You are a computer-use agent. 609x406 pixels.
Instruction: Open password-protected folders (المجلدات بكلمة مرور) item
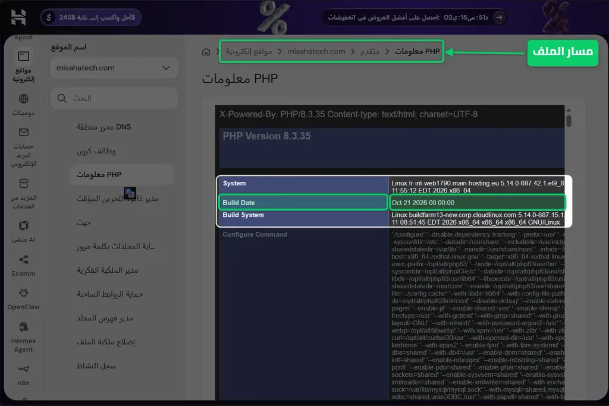tap(116, 247)
